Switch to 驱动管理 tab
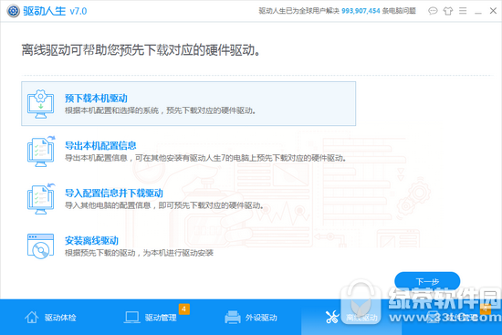The image size is (502, 335). click(x=151, y=317)
